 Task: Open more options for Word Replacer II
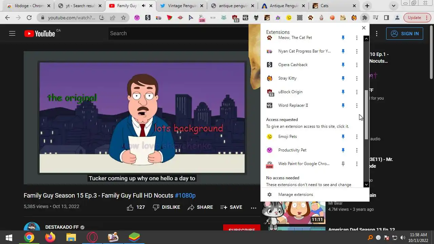point(357,105)
